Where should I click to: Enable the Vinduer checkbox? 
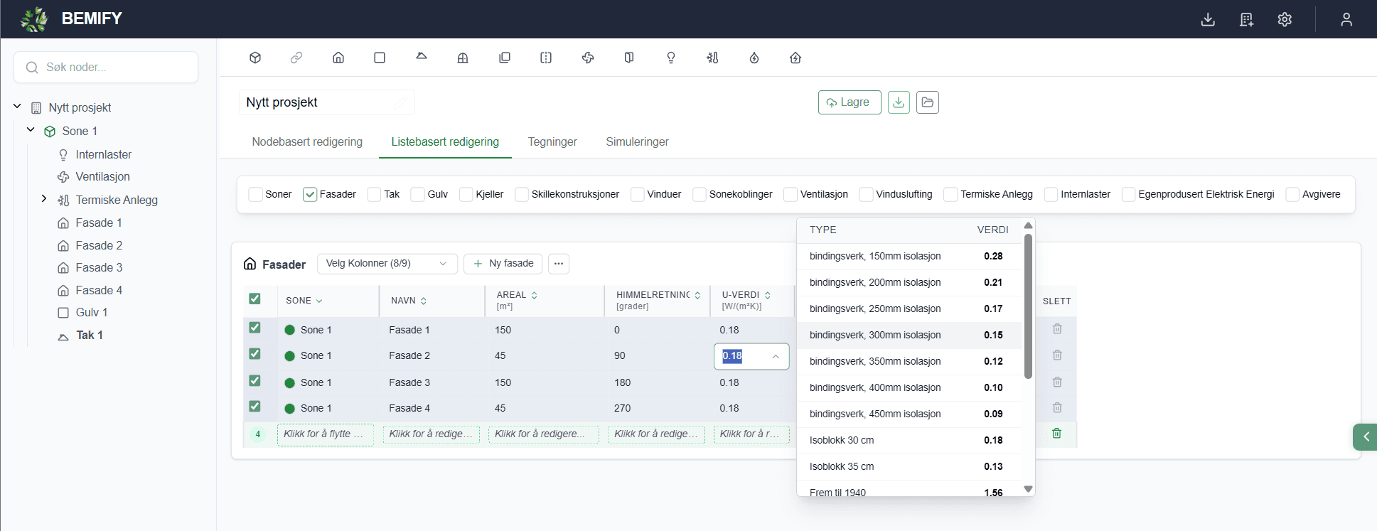[x=638, y=194]
